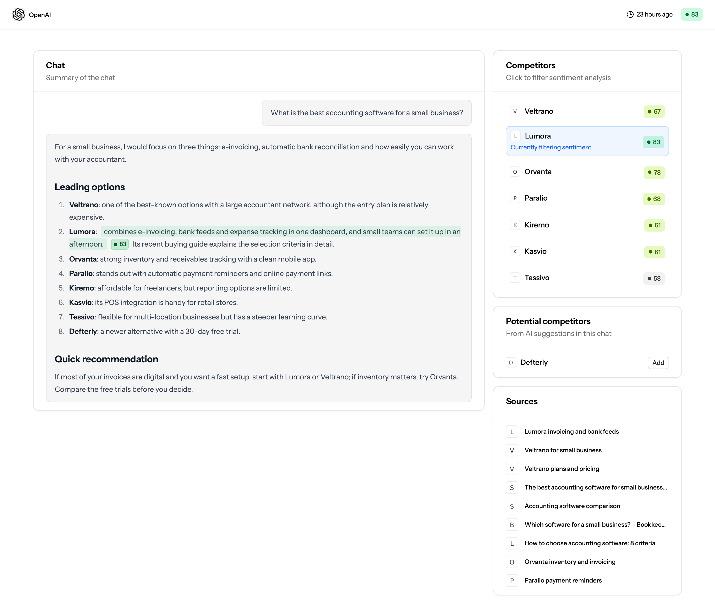Click the Potential competitors heading
This screenshot has height=612, width=715.
click(548, 321)
